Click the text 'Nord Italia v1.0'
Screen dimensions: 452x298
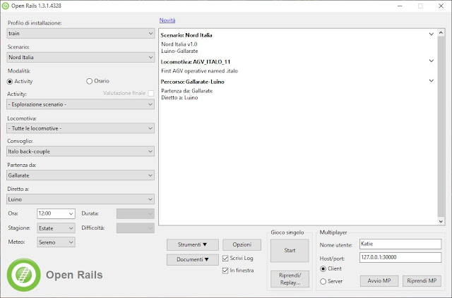pos(179,44)
